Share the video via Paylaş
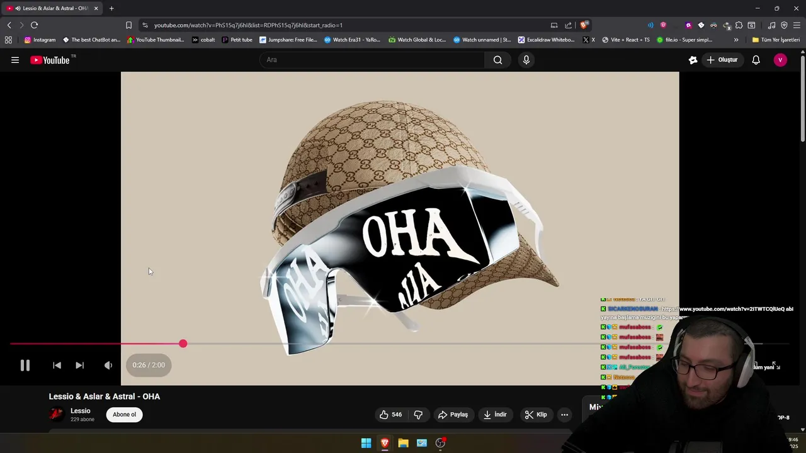The image size is (806, 453). coord(453,415)
